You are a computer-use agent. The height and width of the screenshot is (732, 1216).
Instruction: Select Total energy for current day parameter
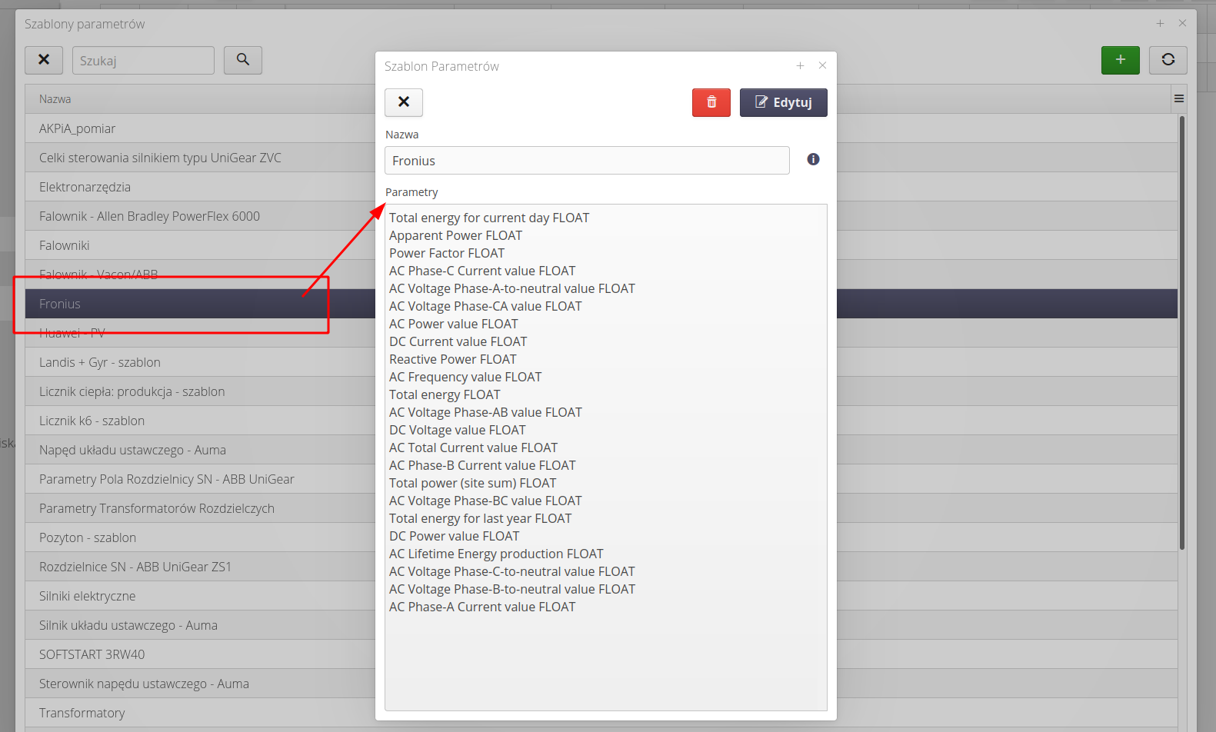pyautogui.click(x=489, y=218)
